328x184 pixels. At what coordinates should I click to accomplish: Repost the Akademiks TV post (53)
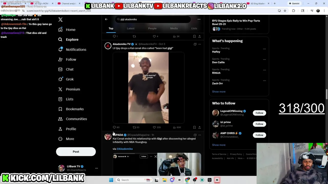[x=136, y=127]
